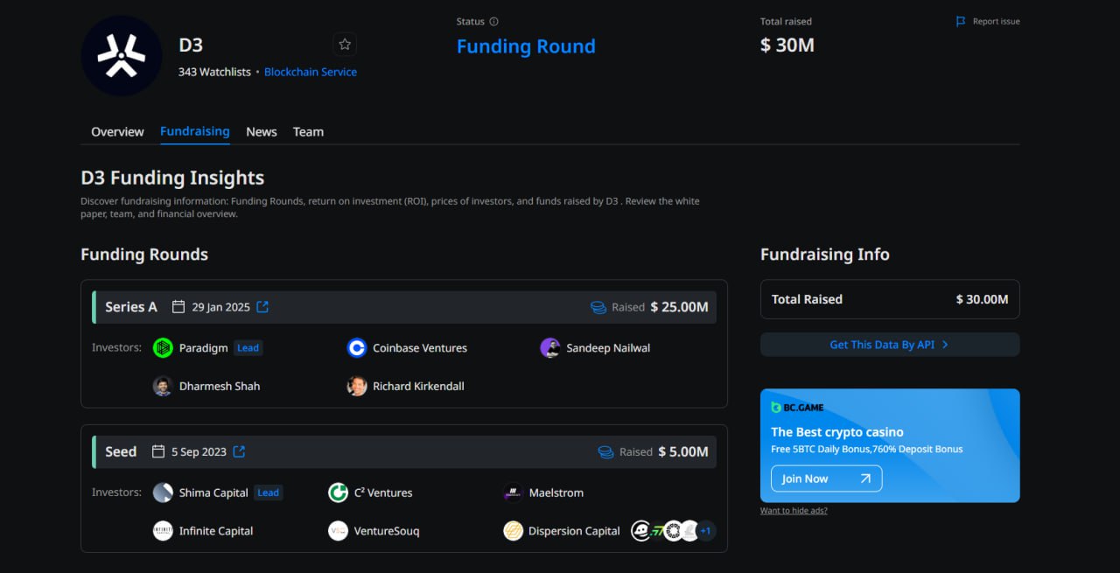The height and width of the screenshot is (573, 1120).
Task: Click the smiley-face investor icon in Seed row
Action: point(640,531)
